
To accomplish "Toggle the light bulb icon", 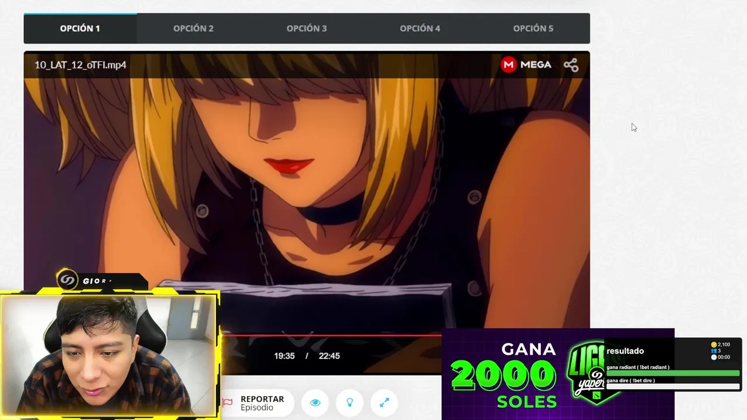I will (350, 402).
